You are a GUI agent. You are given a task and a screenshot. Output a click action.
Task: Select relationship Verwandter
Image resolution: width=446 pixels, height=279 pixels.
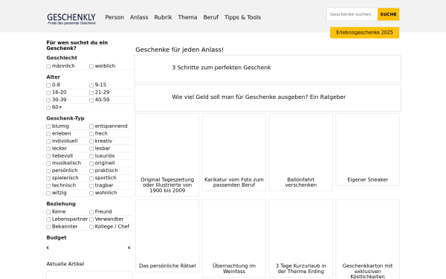[x=91, y=219]
